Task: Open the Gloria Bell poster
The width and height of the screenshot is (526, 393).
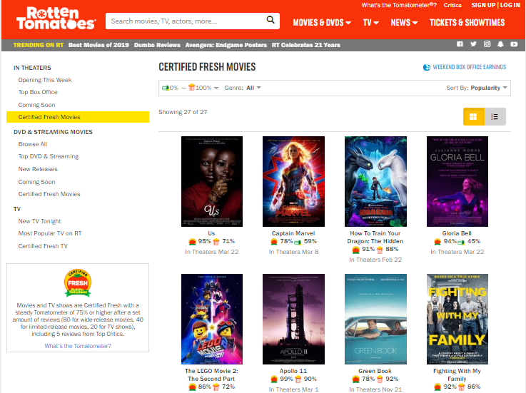Action: (x=457, y=181)
